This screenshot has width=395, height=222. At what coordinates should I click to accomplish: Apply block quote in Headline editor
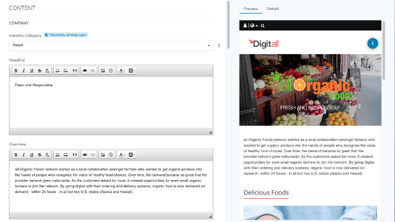tap(74, 70)
